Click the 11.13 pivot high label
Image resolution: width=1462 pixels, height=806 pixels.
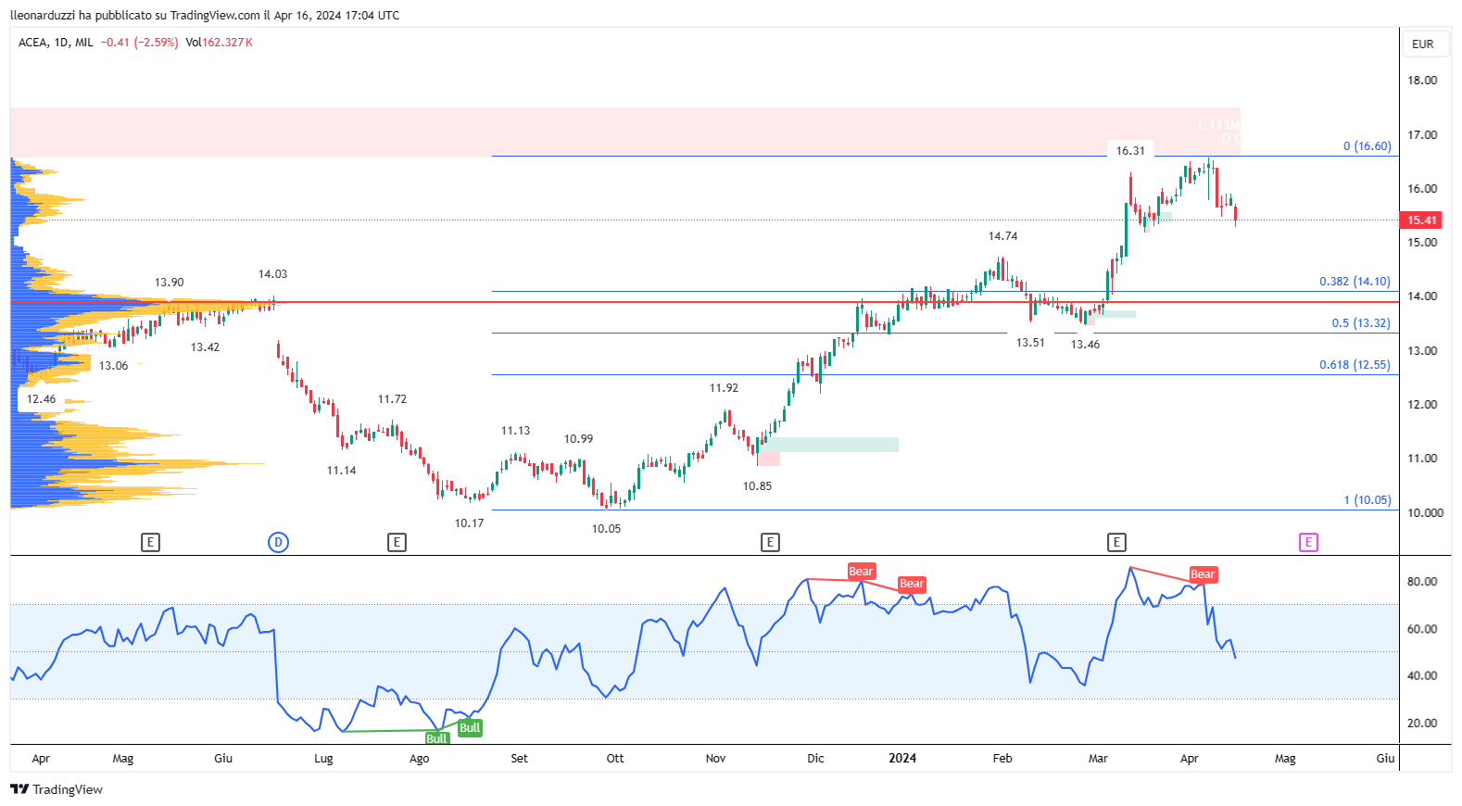(x=515, y=431)
